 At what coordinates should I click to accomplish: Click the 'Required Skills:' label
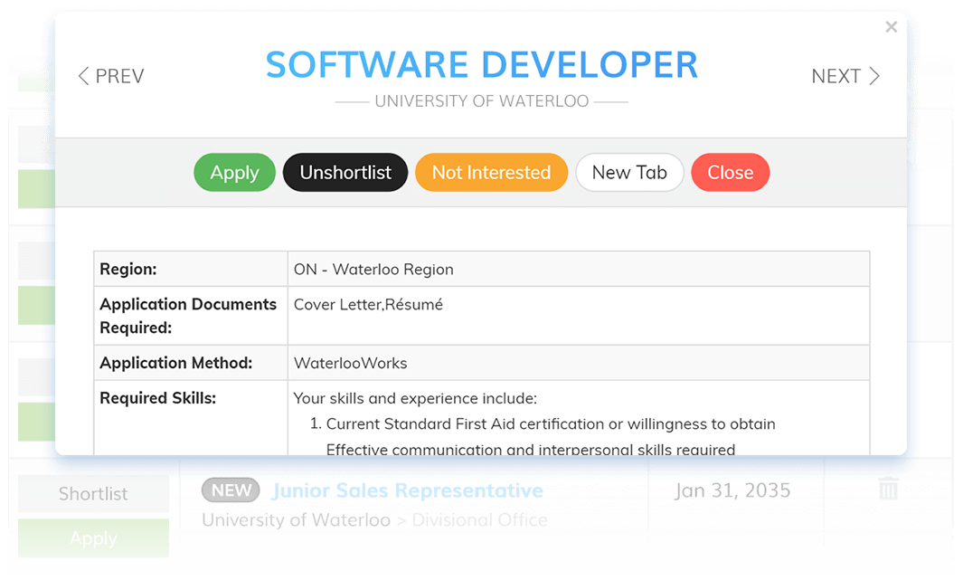coord(158,398)
